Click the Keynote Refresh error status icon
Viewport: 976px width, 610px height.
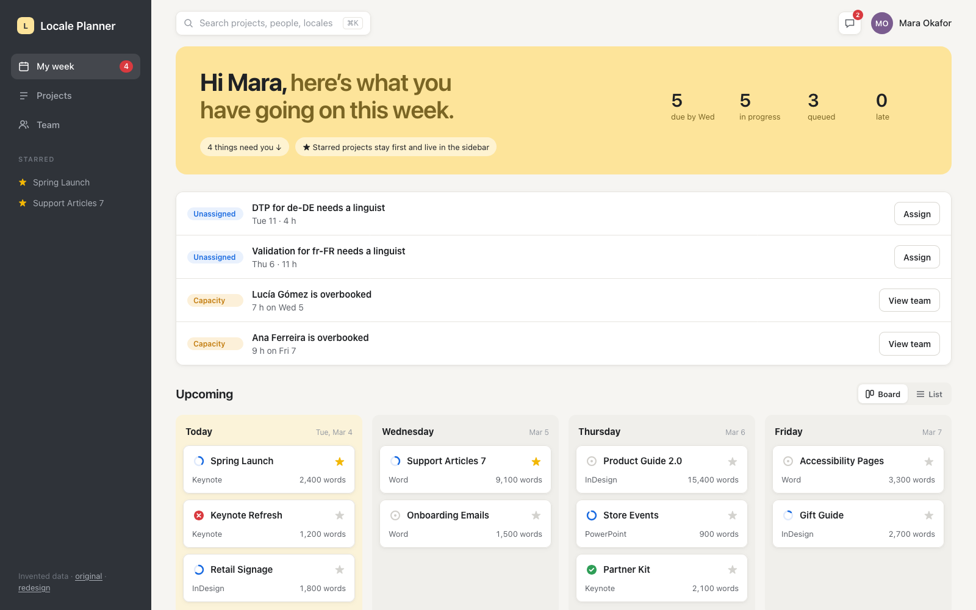coord(199,515)
